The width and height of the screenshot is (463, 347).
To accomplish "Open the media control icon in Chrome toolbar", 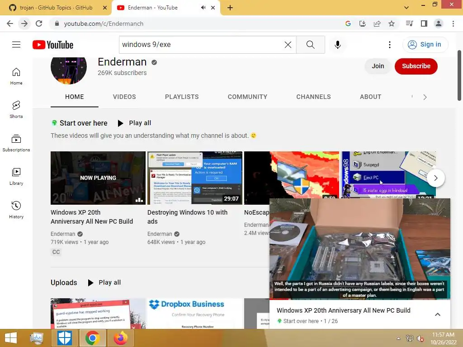I will pos(409,23).
